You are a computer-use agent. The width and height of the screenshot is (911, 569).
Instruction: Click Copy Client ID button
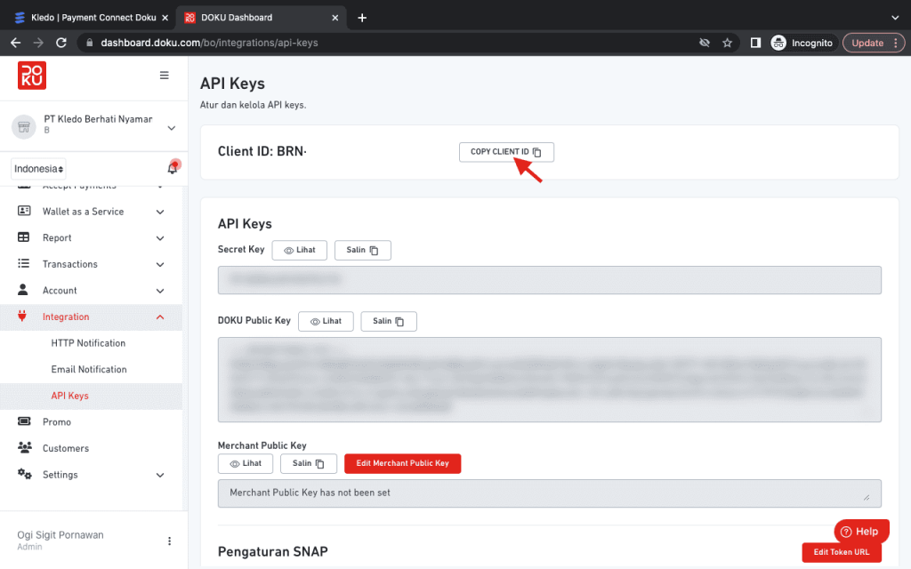coord(506,152)
